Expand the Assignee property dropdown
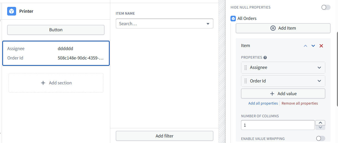 (x=319, y=67)
